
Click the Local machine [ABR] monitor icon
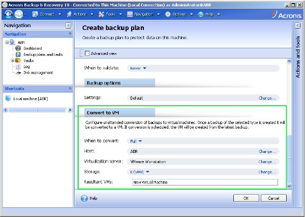[x=8, y=99]
